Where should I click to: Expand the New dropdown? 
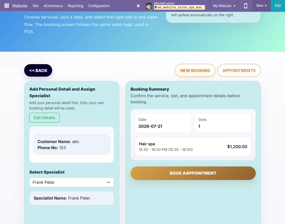pyautogui.click(x=261, y=6)
